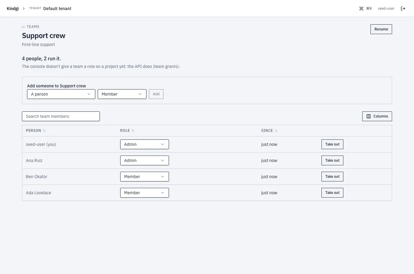The height and width of the screenshot is (274, 414).
Task: Click the logout icon in the header
Action: (x=403, y=9)
